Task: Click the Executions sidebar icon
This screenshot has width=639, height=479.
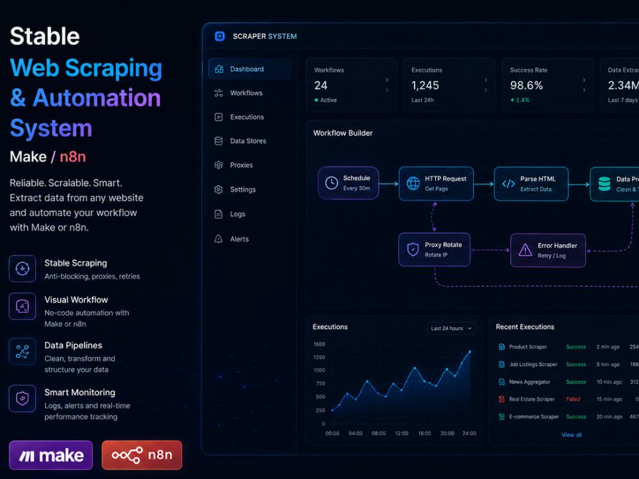Action: click(219, 117)
